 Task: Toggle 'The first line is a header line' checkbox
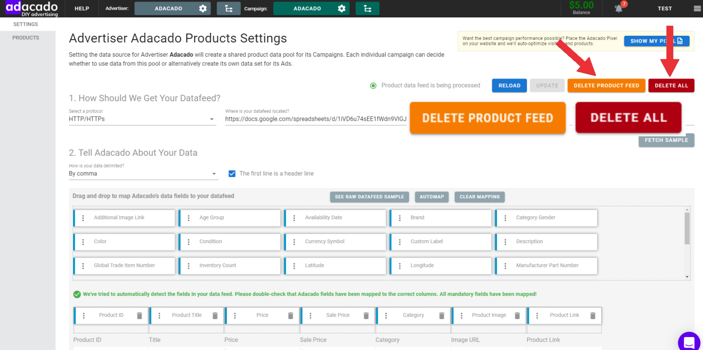click(232, 174)
